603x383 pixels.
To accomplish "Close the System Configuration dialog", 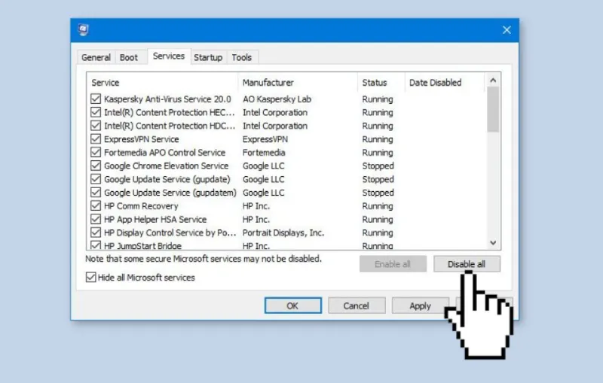I will pos(507,30).
